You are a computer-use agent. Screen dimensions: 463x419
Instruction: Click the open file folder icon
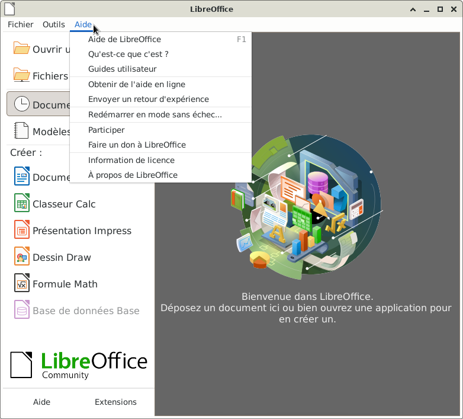pyautogui.click(x=21, y=48)
